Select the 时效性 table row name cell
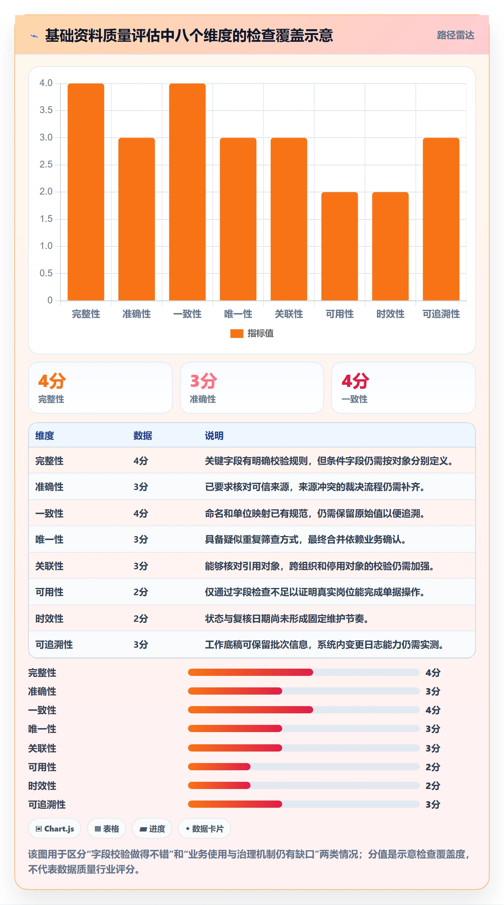Screen dimensions: 504x905 pos(49,619)
